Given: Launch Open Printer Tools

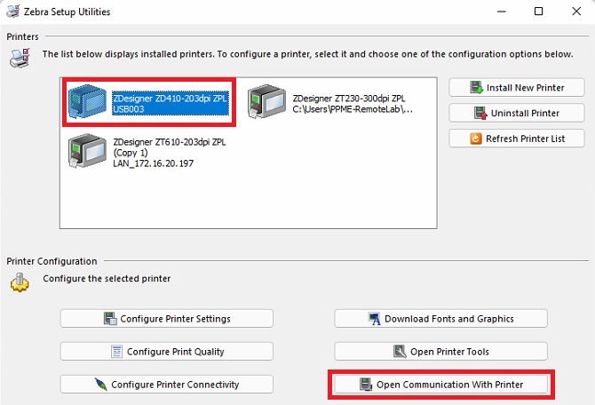Looking at the screenshot, I should click(441, 352).
